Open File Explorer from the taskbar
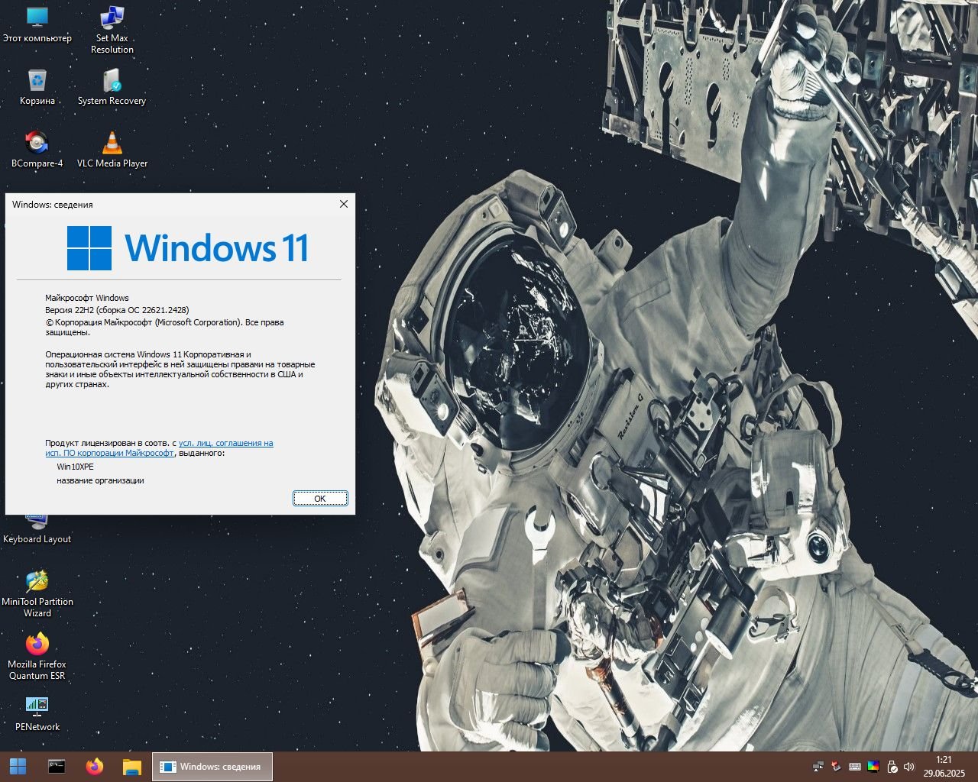 tap(132, 766)
